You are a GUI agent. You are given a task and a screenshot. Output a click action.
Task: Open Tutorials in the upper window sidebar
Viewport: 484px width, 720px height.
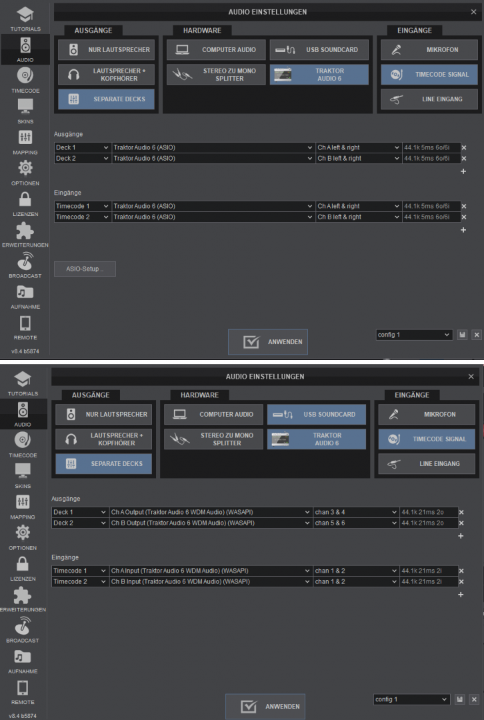(x=25, y=19)
